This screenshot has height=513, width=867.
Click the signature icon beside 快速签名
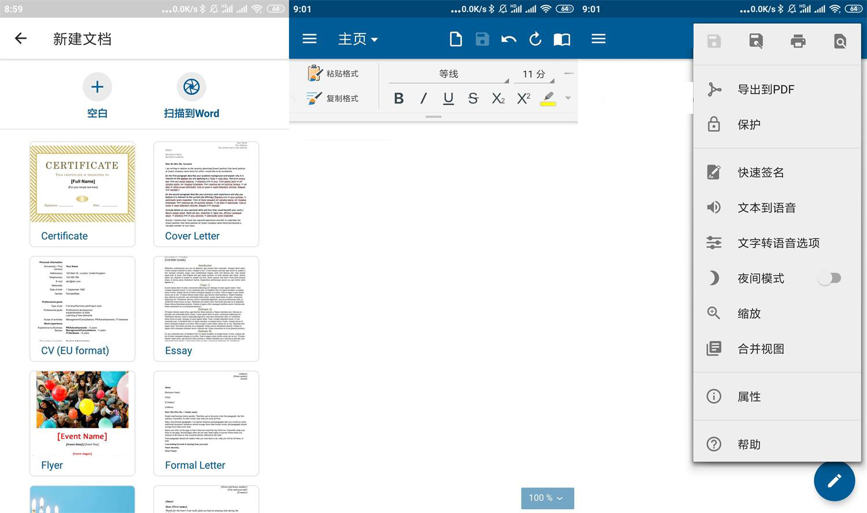click(x=714, y=172)
